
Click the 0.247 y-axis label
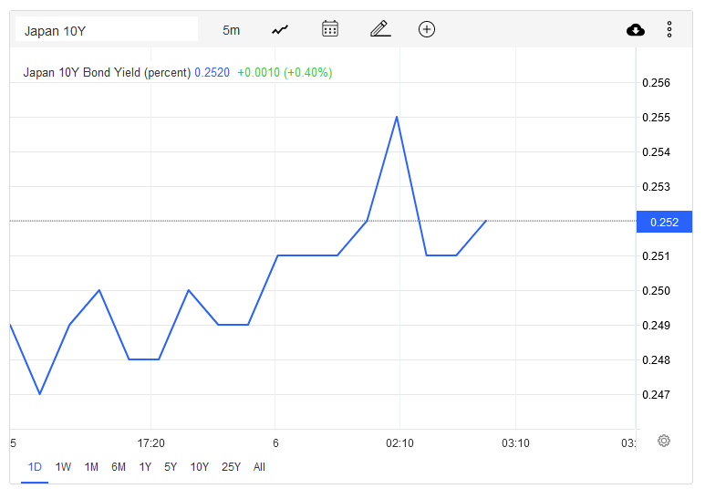pyautogui.click(x=656, y=394)
